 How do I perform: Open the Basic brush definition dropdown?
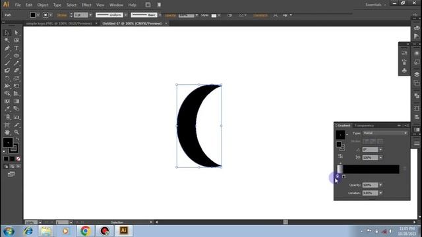160,15
